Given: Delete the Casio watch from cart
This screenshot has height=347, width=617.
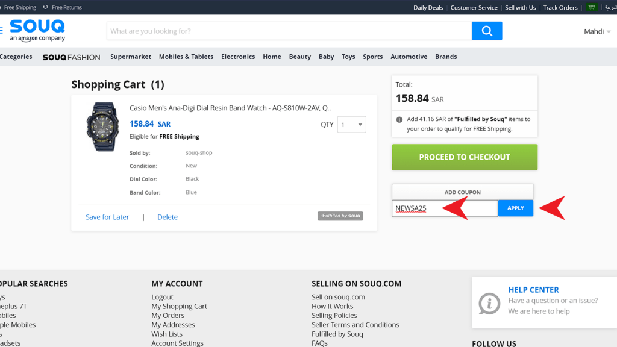Looking at the screenshot, I should coord(167,217).
